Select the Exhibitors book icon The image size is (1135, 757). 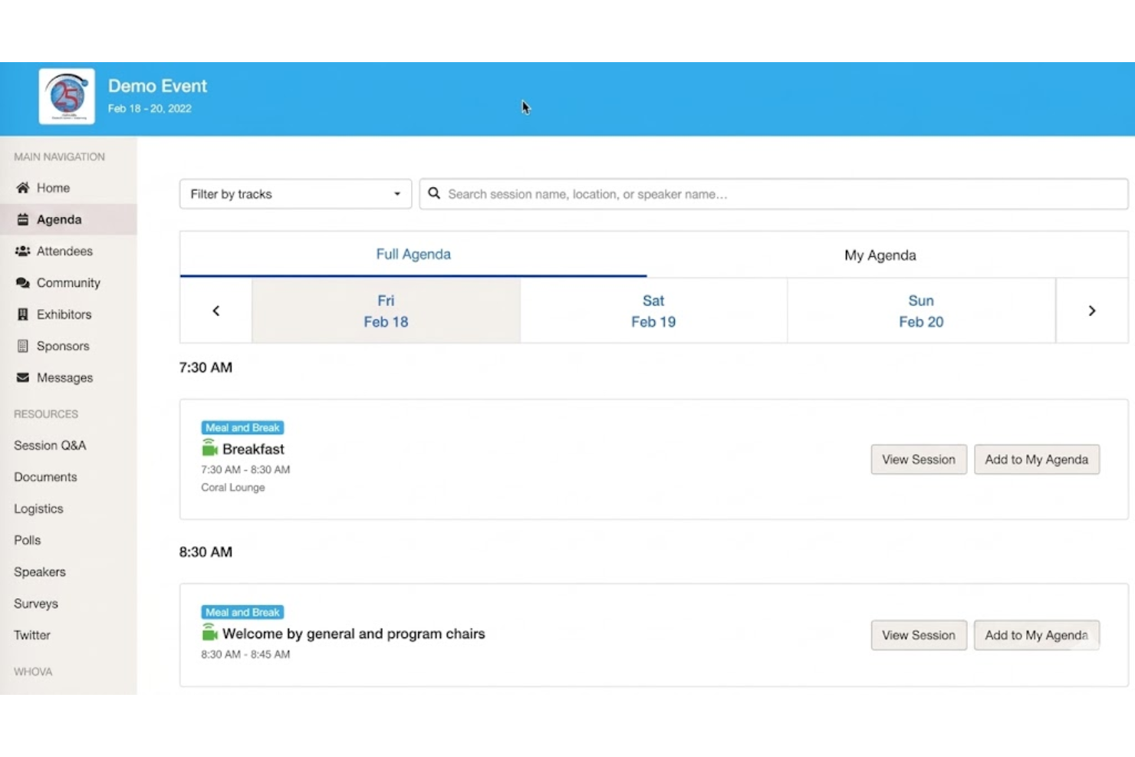click(23, 314)
